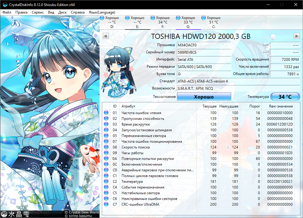Click status orb of attribute C4 row
Viewport: 303px width, 218px height.
(106, 187)
